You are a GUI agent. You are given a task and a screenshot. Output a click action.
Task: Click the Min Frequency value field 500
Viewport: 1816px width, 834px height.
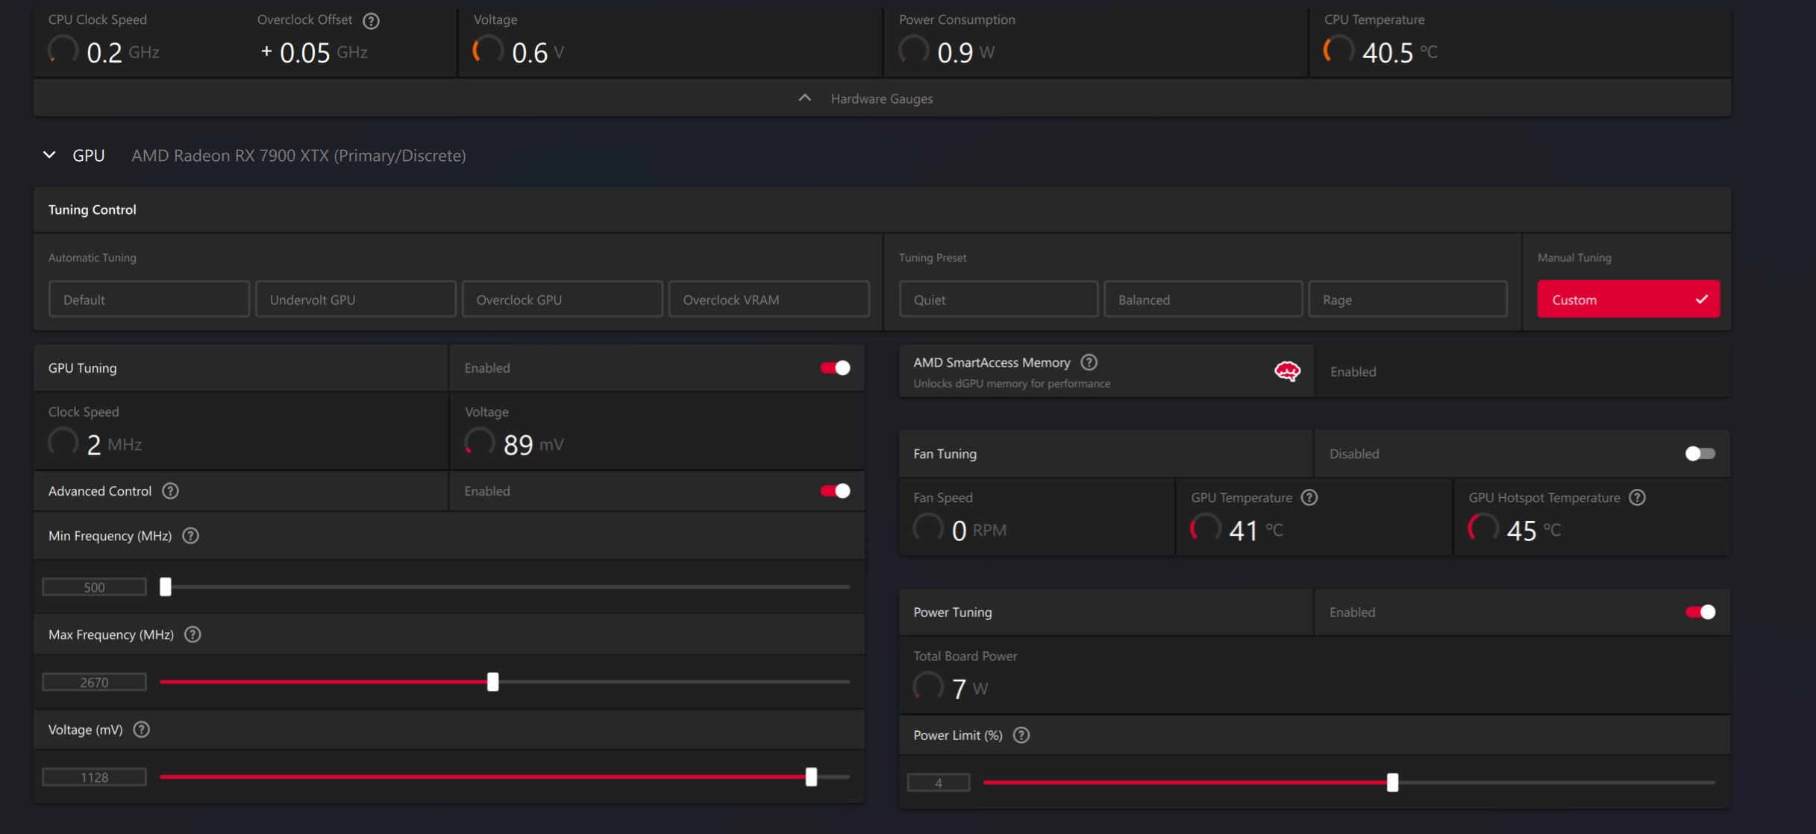[x=94, y=587]
